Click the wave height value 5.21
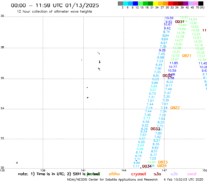This screenshot has width=207, height=182. click(153, 90)
